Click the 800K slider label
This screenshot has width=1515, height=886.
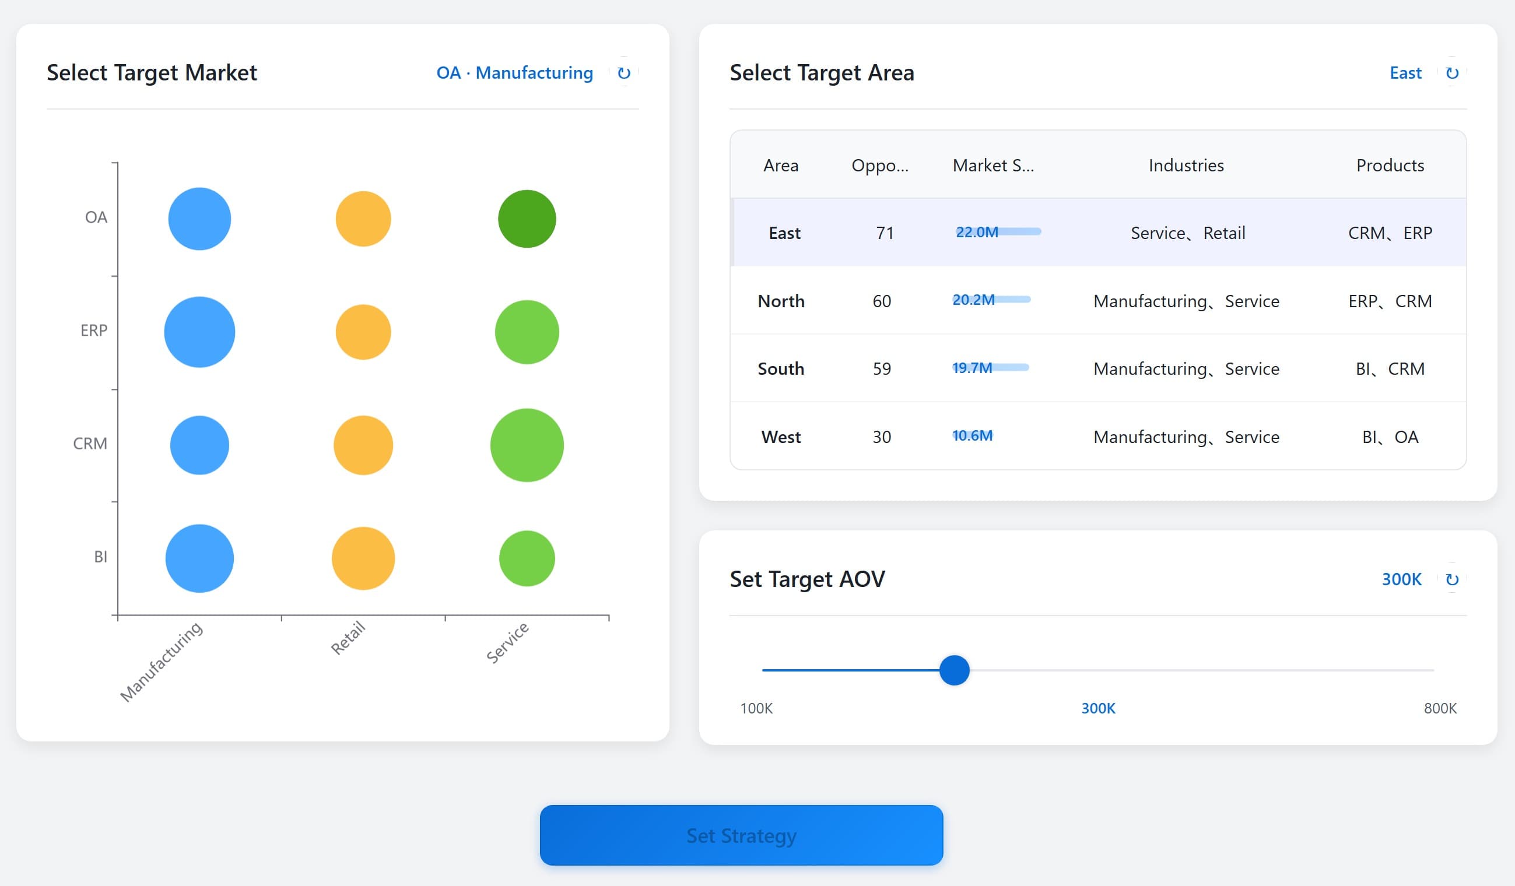pyautogui.click(x=1439, y=708)
